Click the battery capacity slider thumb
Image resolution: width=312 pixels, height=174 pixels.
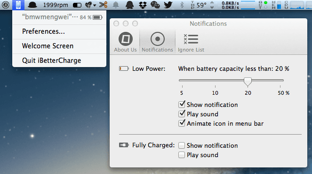(248, 82)
